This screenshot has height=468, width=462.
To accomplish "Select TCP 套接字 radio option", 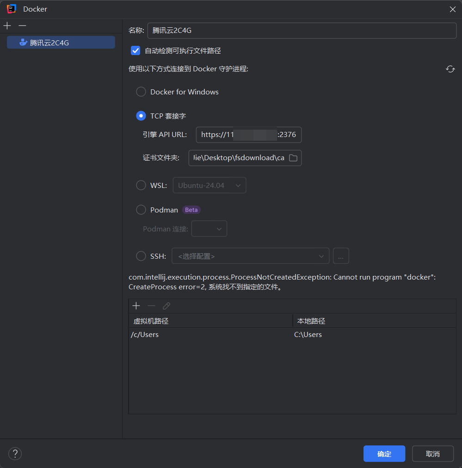I will tap(141, 116).
